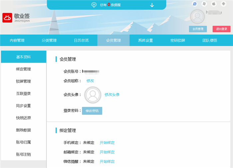233x168 pixels.
Task: Go to the 系统设置 tab
Action: 145,40
